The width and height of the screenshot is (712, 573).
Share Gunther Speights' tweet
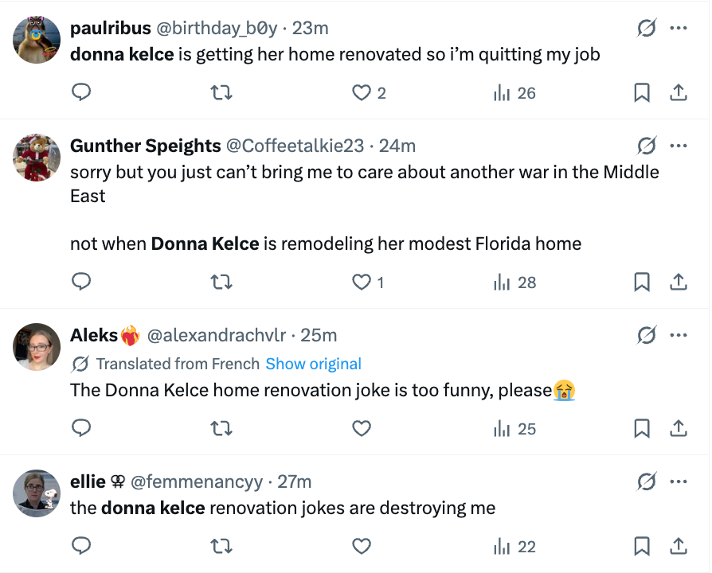pos(679,282)
